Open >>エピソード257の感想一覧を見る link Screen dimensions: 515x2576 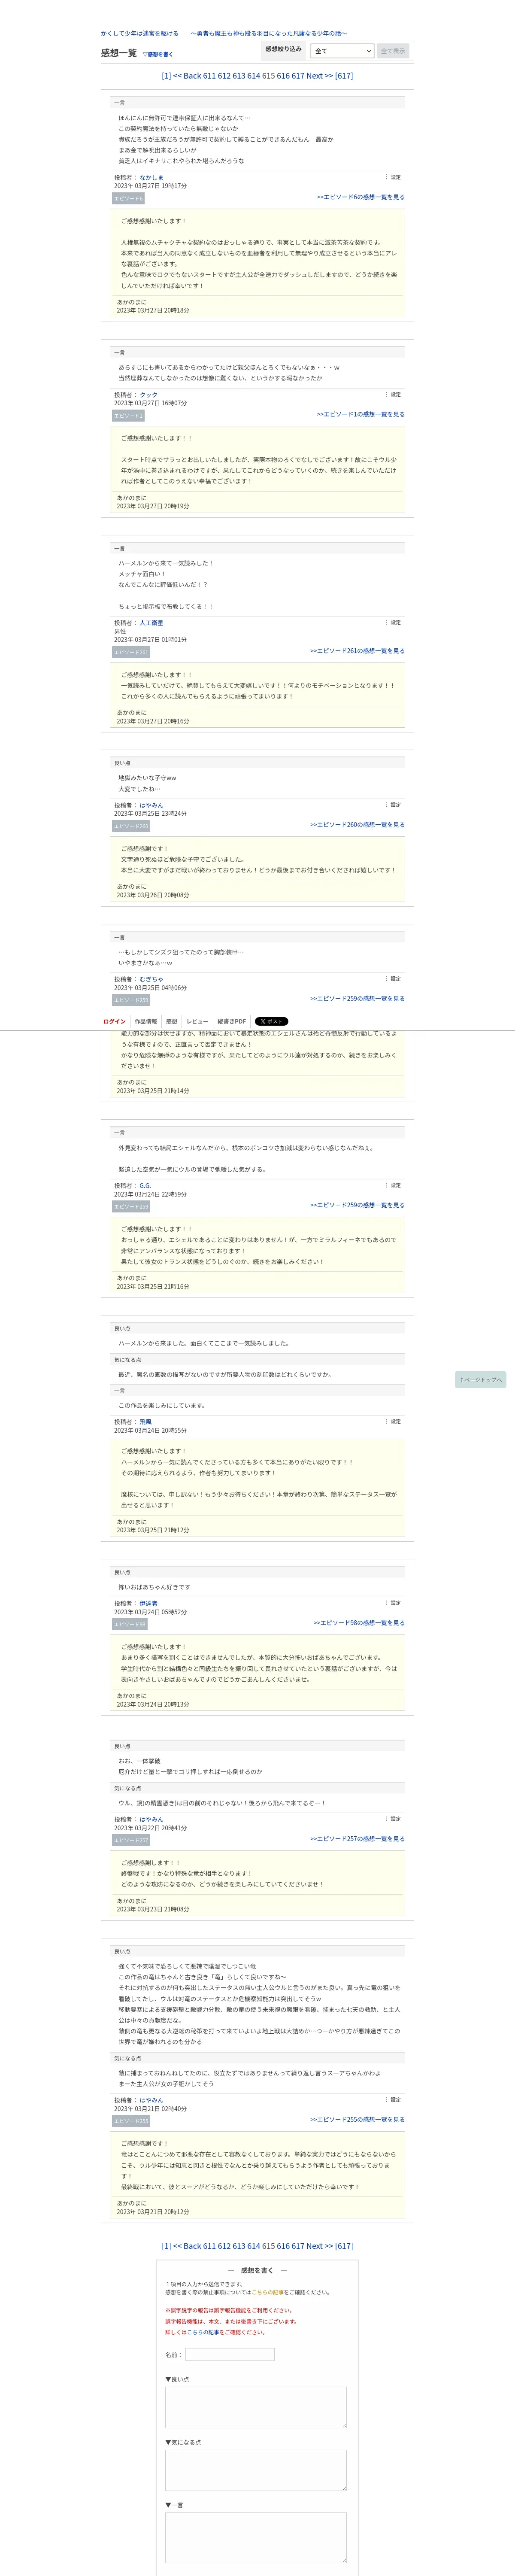pos(357,1838)
